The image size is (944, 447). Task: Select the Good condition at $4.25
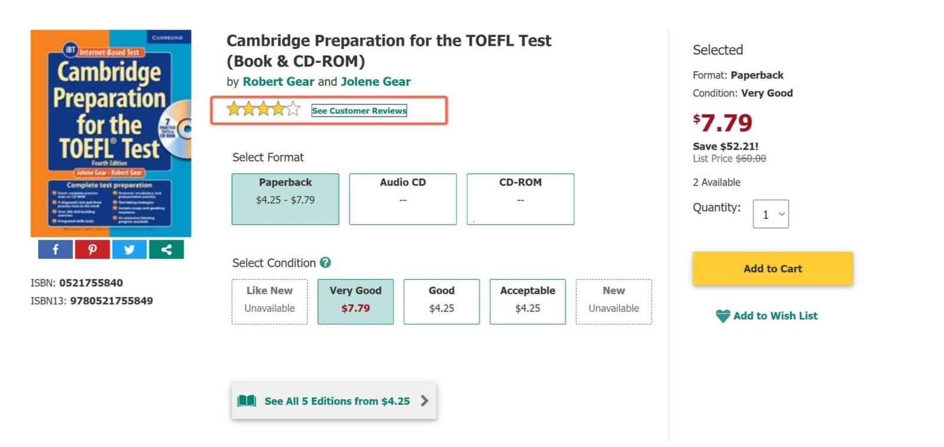coord(441,302)
